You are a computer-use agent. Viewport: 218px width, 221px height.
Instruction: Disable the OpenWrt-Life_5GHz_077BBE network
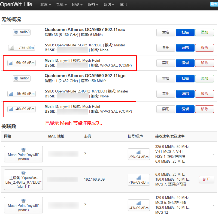tap(166, 48)
